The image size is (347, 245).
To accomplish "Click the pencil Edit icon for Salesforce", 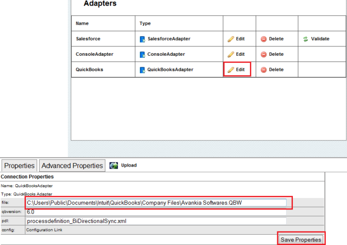I will pyautogui.click(x=231, y=39).
